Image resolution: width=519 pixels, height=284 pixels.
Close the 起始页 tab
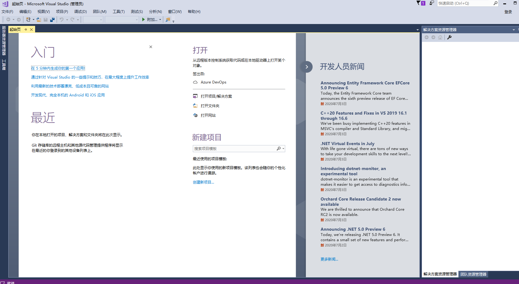click(31, 30)
